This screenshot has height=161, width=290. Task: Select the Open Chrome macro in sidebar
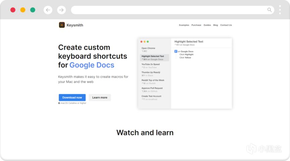pyautogui.click(x=154, y=50)
